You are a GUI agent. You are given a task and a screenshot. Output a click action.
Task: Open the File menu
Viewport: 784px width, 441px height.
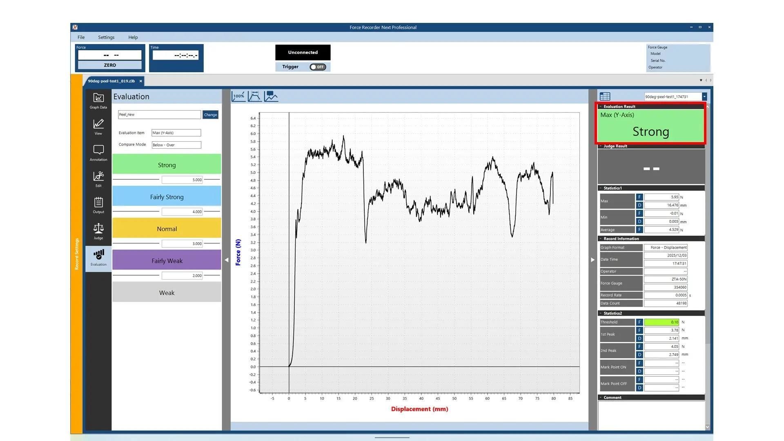(x=81, y=37)
